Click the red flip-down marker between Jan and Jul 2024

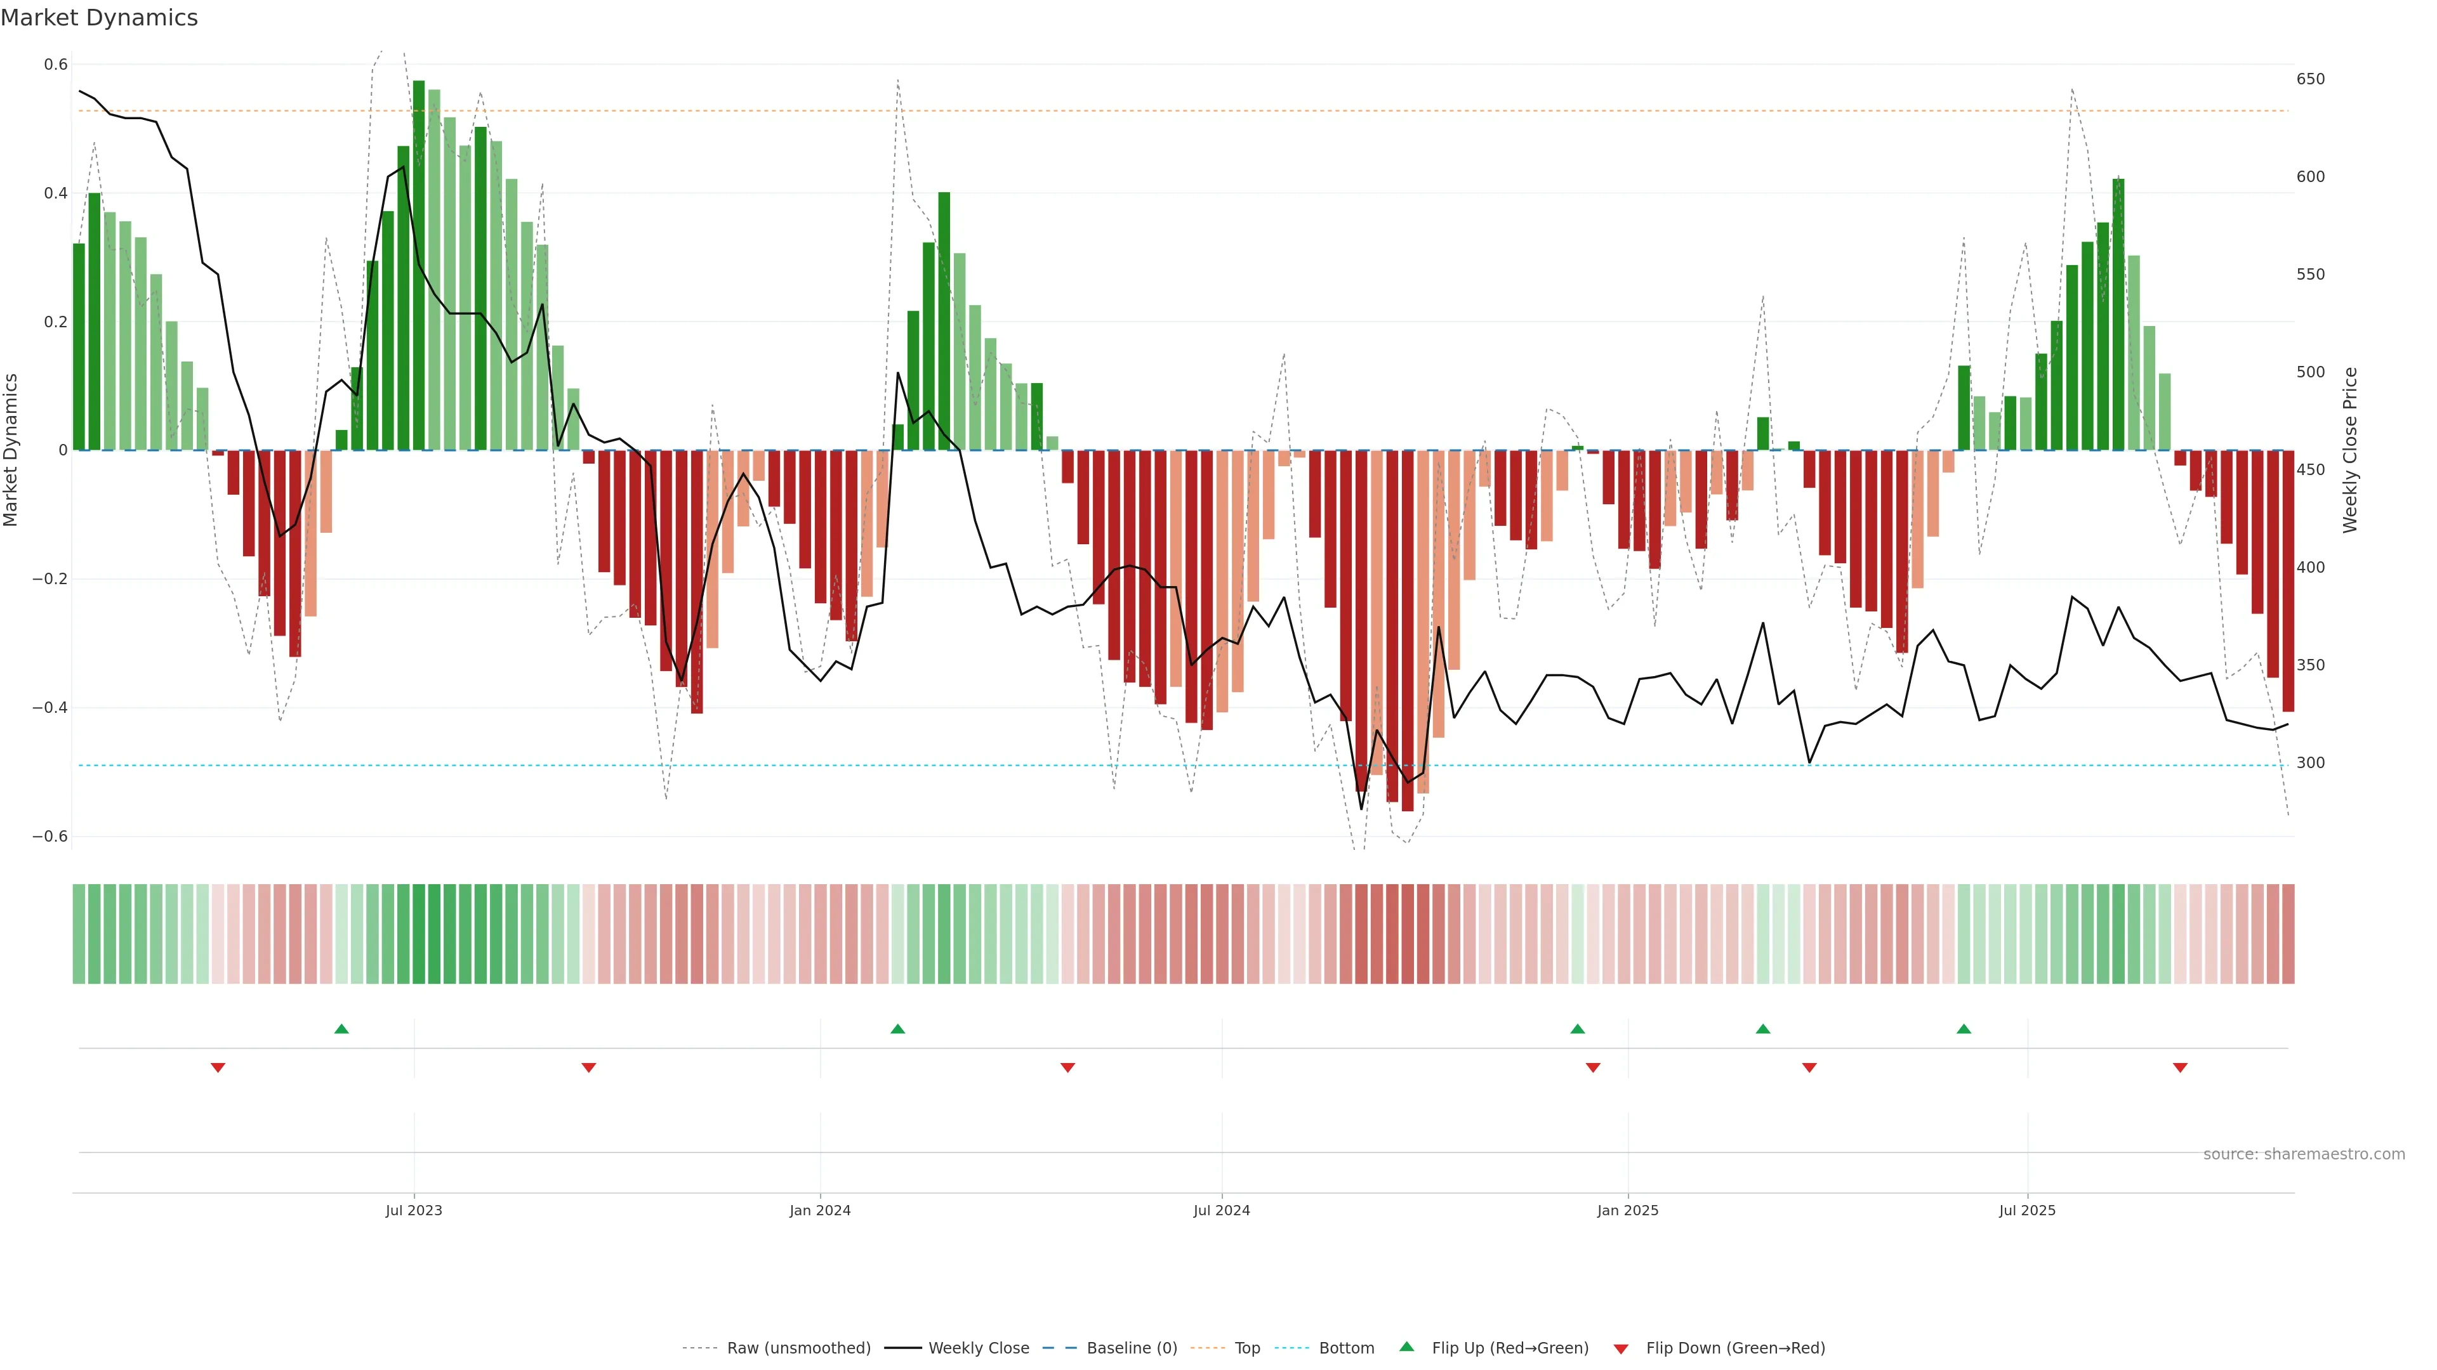tap(1068, 1067)
